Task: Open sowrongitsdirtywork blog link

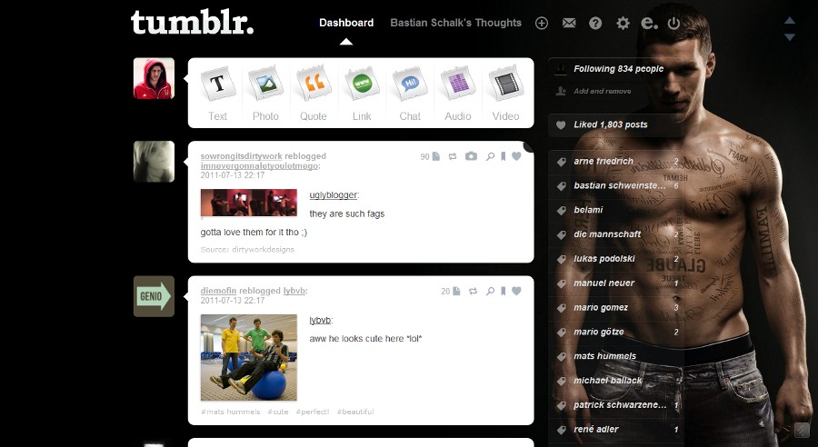Action: [241, 156]
